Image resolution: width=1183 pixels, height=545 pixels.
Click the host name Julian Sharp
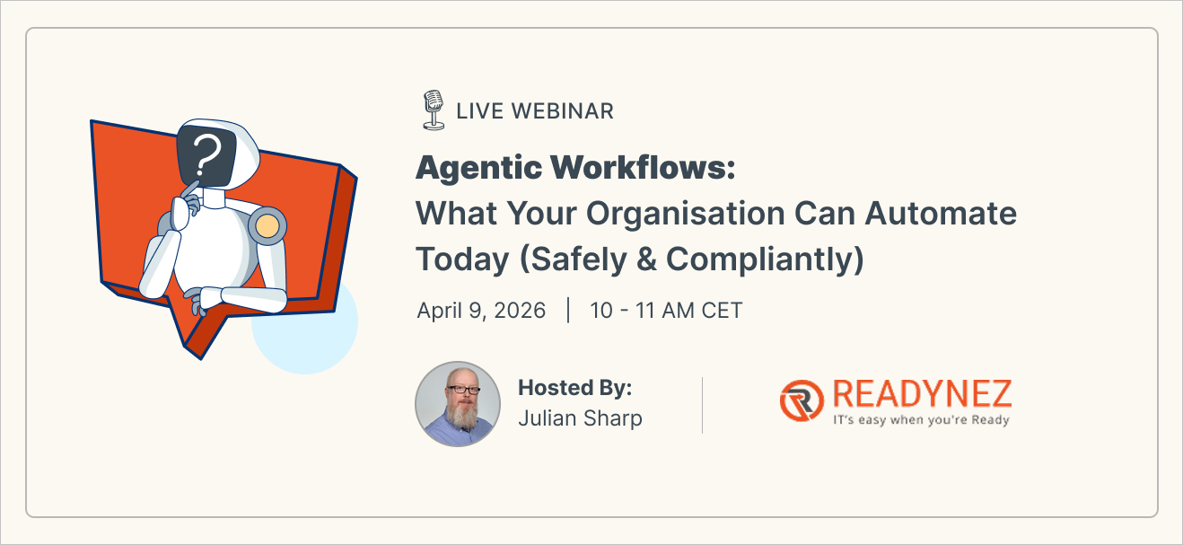tap(580, 418)
